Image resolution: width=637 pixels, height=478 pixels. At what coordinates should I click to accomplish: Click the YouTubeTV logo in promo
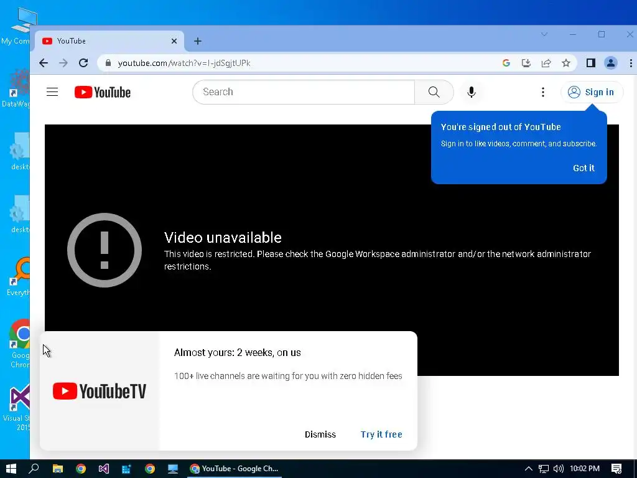[x=100, y=391]
